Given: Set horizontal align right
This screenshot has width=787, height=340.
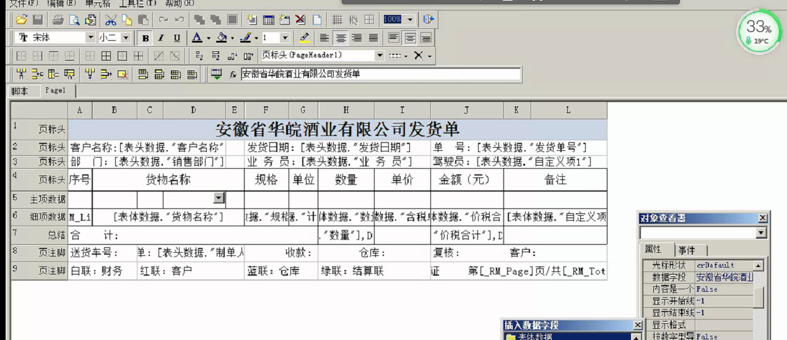Looking at the screenshot, I should tap(357, 38).
